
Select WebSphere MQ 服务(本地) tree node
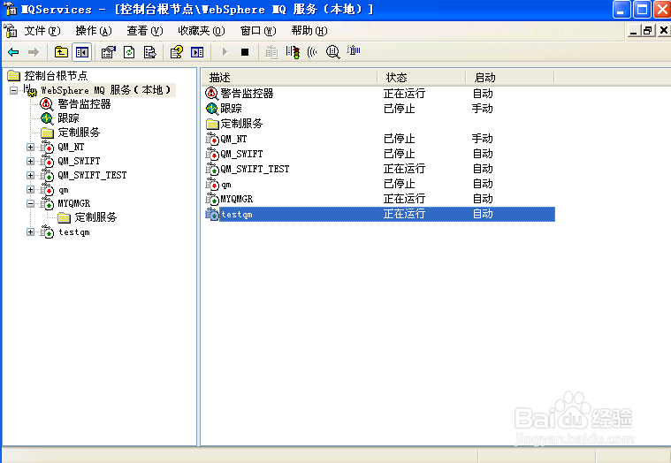[105, 90]
